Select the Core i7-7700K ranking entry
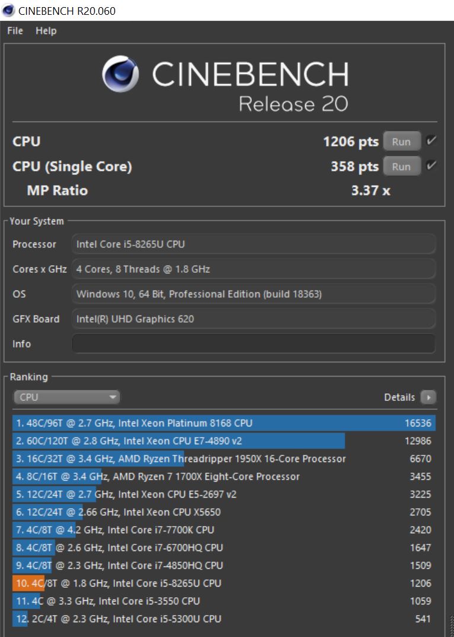 [x=224, y=530]
